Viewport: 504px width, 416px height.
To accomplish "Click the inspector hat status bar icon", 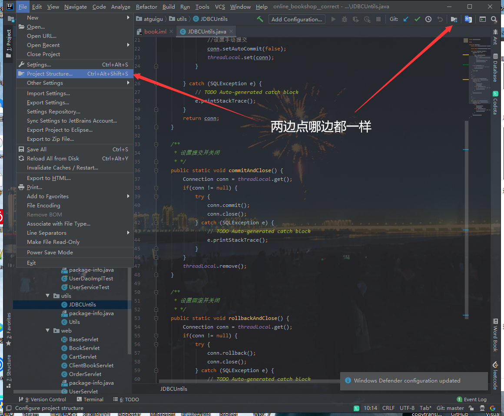I will coord(482,408).
